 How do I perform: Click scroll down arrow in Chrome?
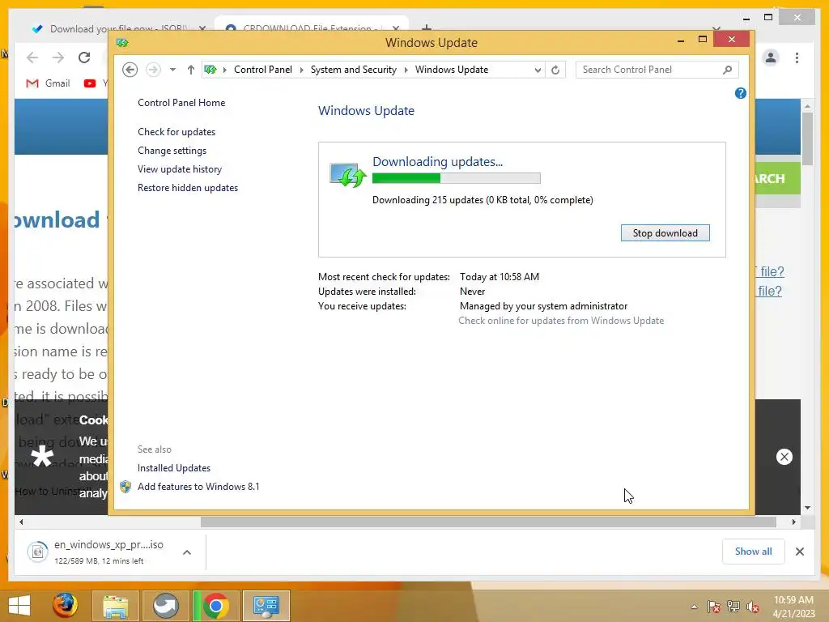click(x=807, y=508)
